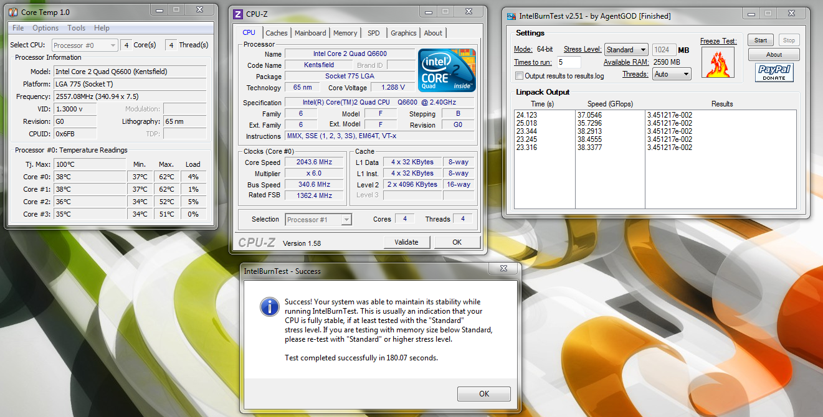Viewport: 823px width, 417px height.
Task: Click the blue information icon in Success dialog
Action: click(269, 306)
